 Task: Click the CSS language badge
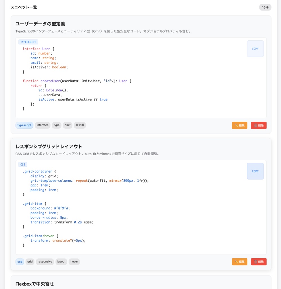(x=23, y=164)
